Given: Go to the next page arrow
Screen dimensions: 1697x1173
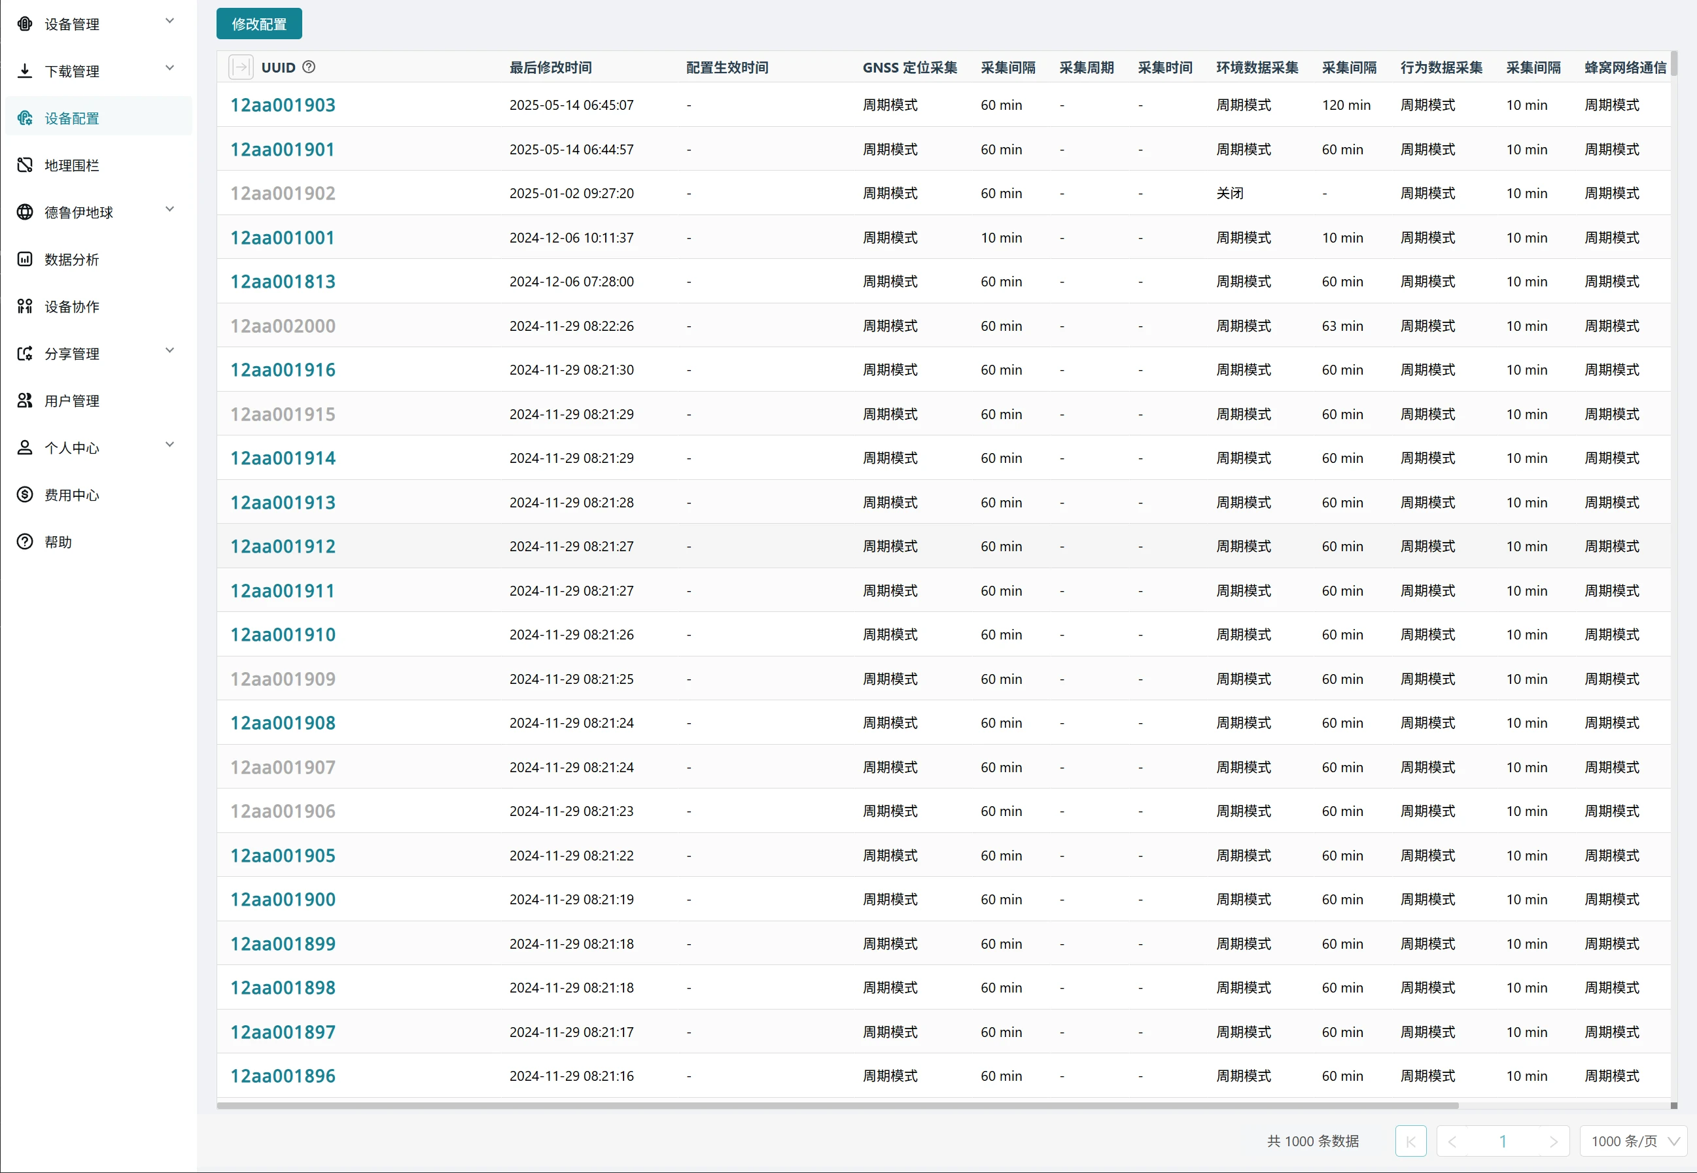Looking at the screenshot, I should [x=1553, y=1141].
